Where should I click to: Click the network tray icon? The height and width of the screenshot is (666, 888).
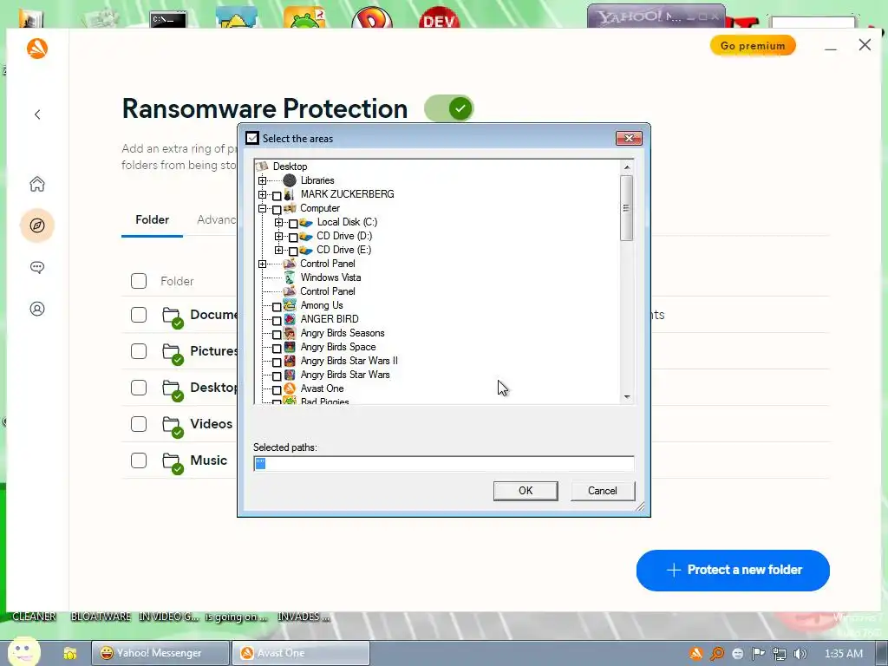(780, 654)
